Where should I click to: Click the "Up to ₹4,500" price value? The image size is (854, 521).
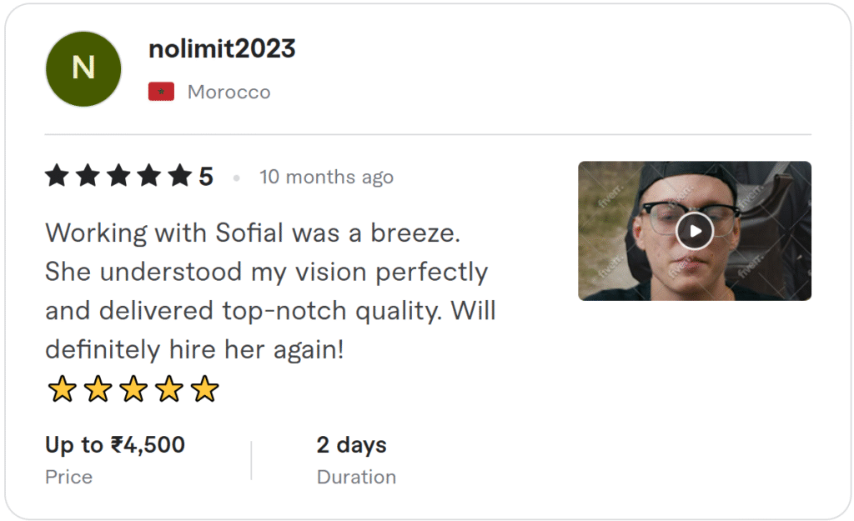coord(115,445)
